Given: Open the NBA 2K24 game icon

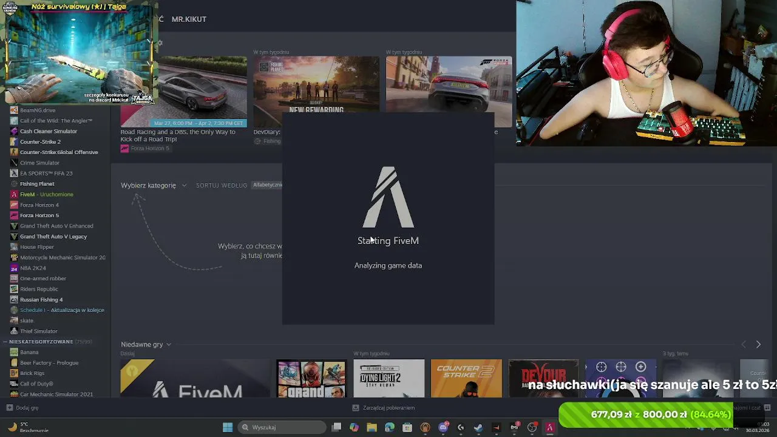Looking at the screenshot, I should pos(14,268).
